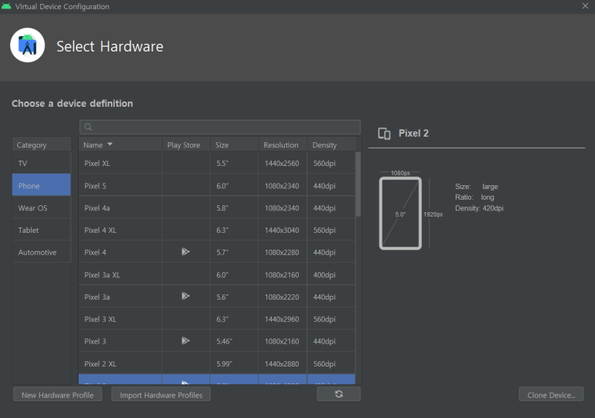Screen dimensions: 595x418
Task: Click the Category column header
Action: coord(42,144)
